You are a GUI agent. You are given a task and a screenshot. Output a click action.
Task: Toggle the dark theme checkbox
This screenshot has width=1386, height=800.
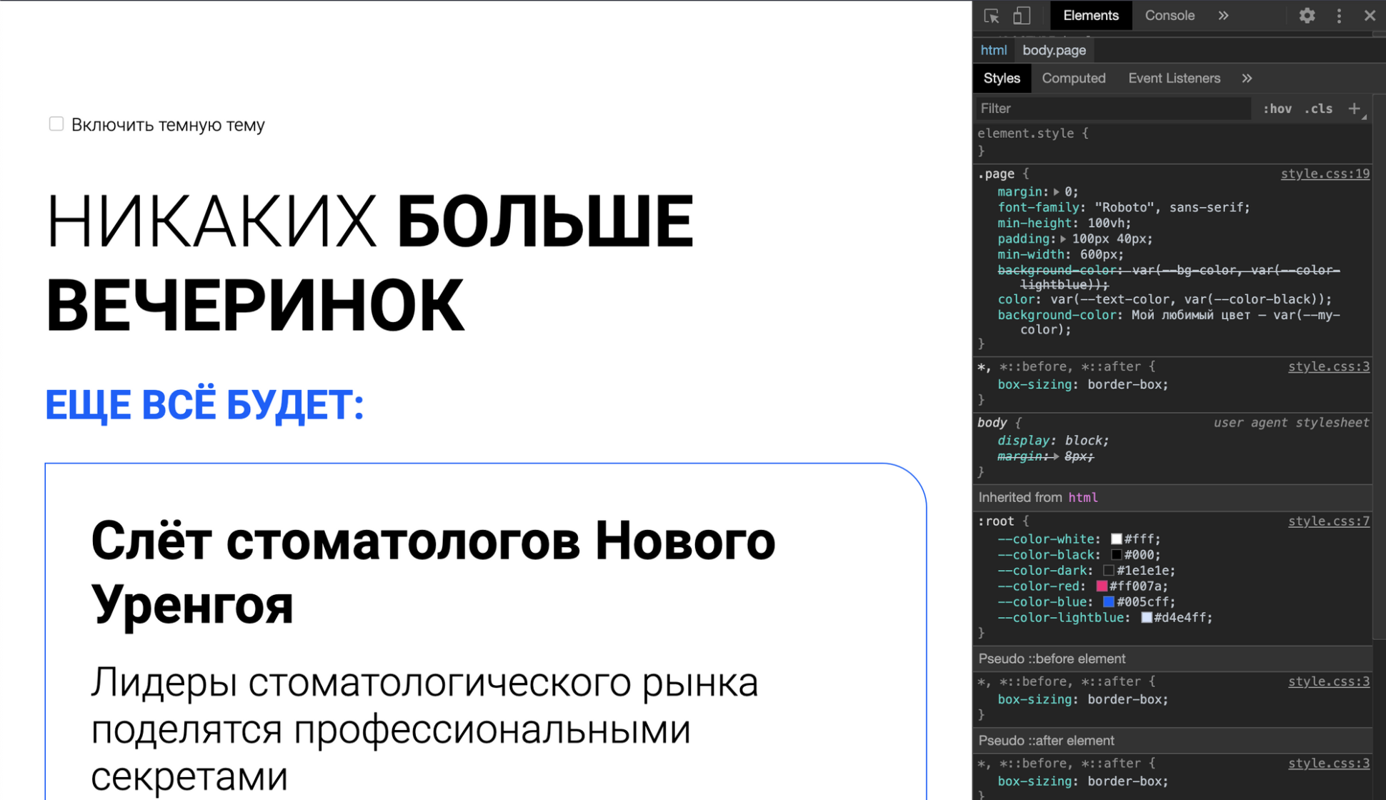(57, 125)
